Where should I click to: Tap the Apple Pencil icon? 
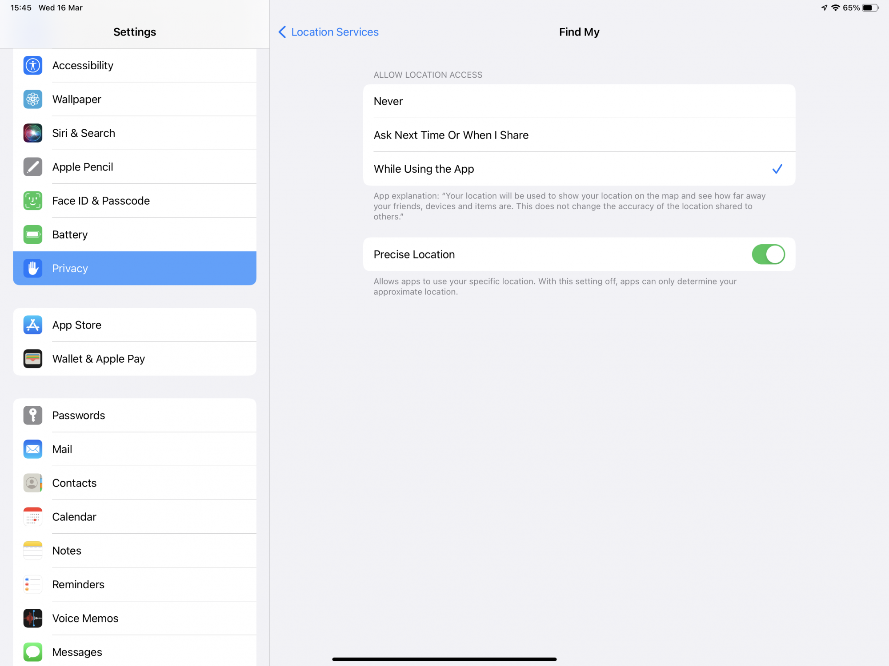(x=33, y=167)
